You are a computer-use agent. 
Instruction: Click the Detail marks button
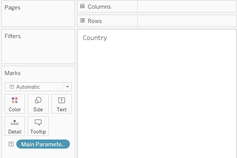15,126
